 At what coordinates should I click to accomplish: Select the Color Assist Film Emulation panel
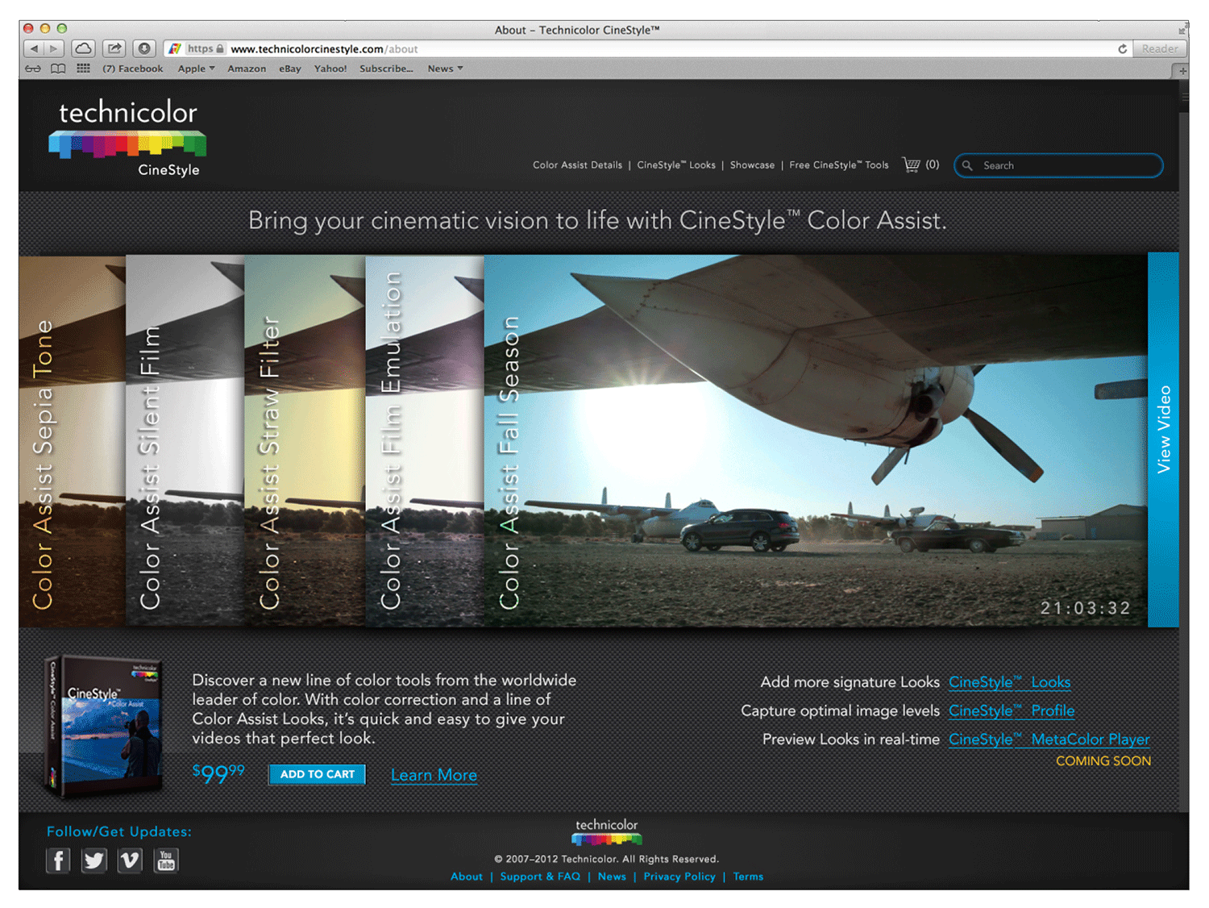tap(425, 441)
